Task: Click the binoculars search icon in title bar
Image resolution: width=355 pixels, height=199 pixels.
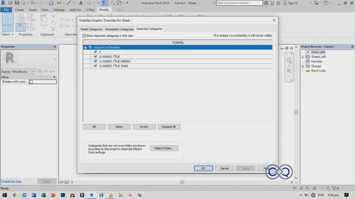Action: point(266,3)
